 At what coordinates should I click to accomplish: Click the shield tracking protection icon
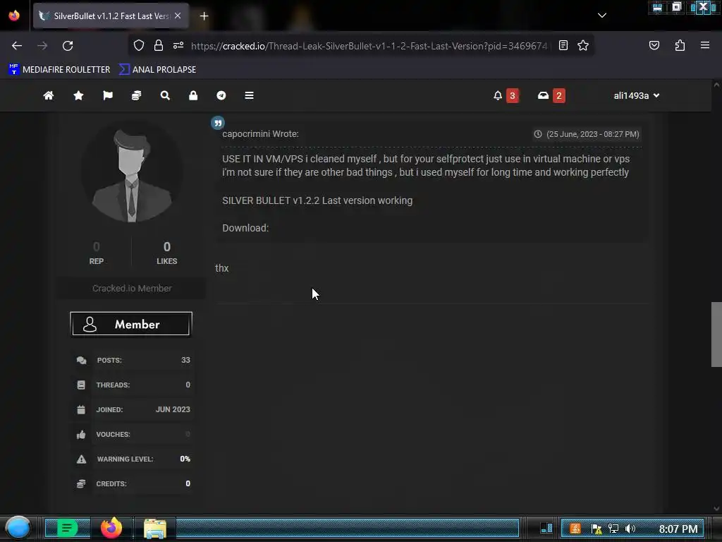tap(139, 45)
